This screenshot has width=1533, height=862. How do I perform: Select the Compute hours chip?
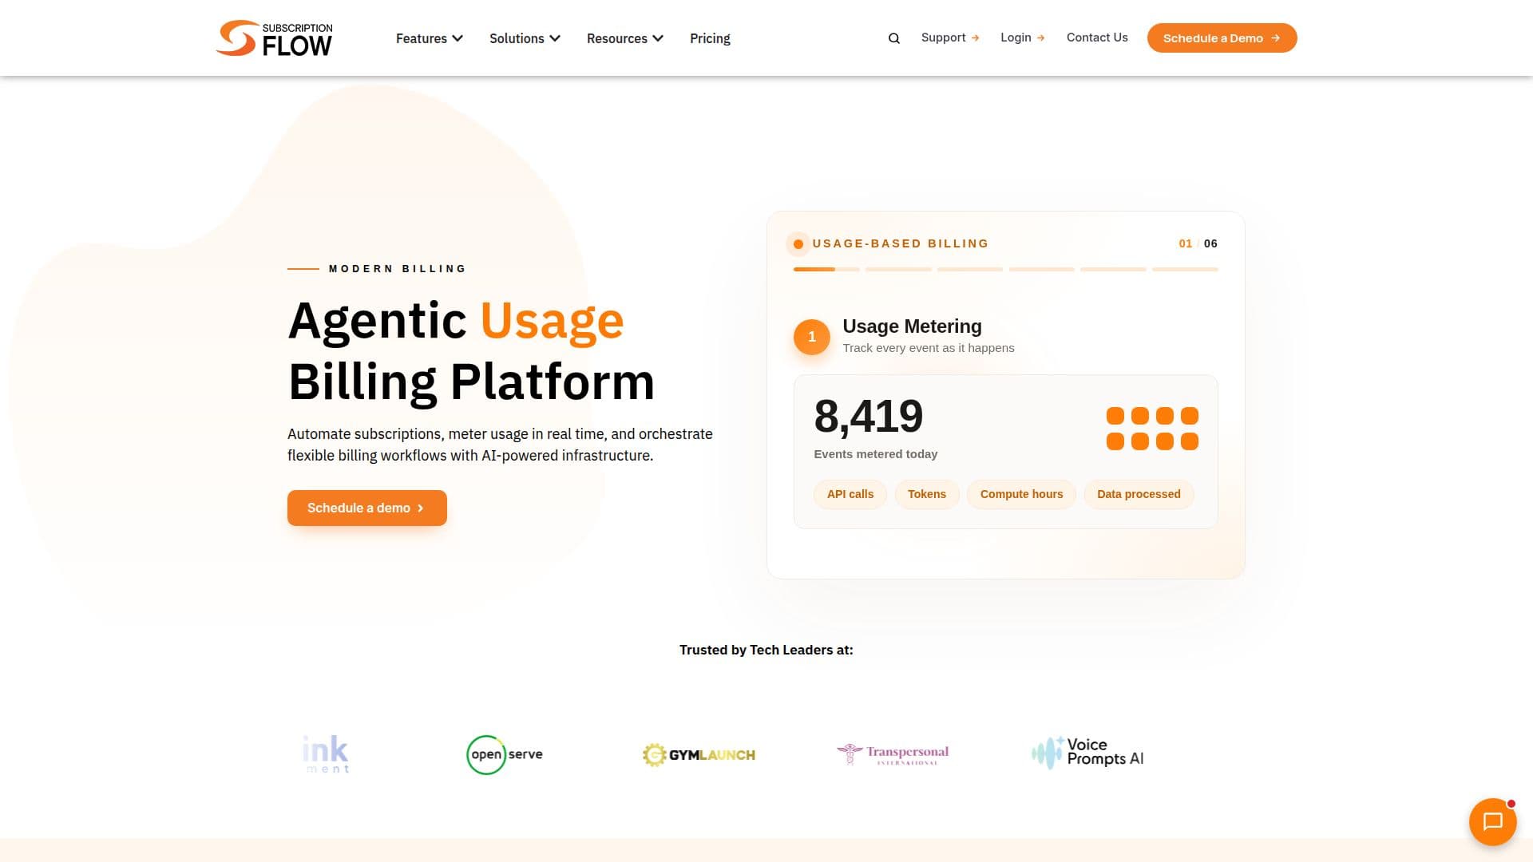click(x=1021, y=494)
